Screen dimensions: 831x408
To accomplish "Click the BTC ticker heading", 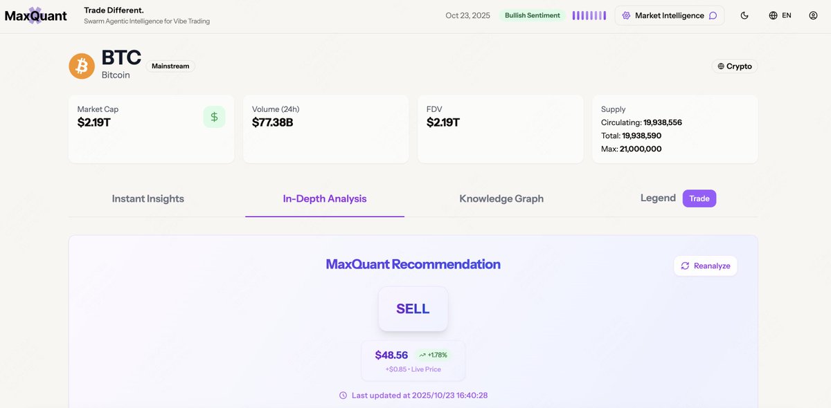I will (x=121, y=57).
